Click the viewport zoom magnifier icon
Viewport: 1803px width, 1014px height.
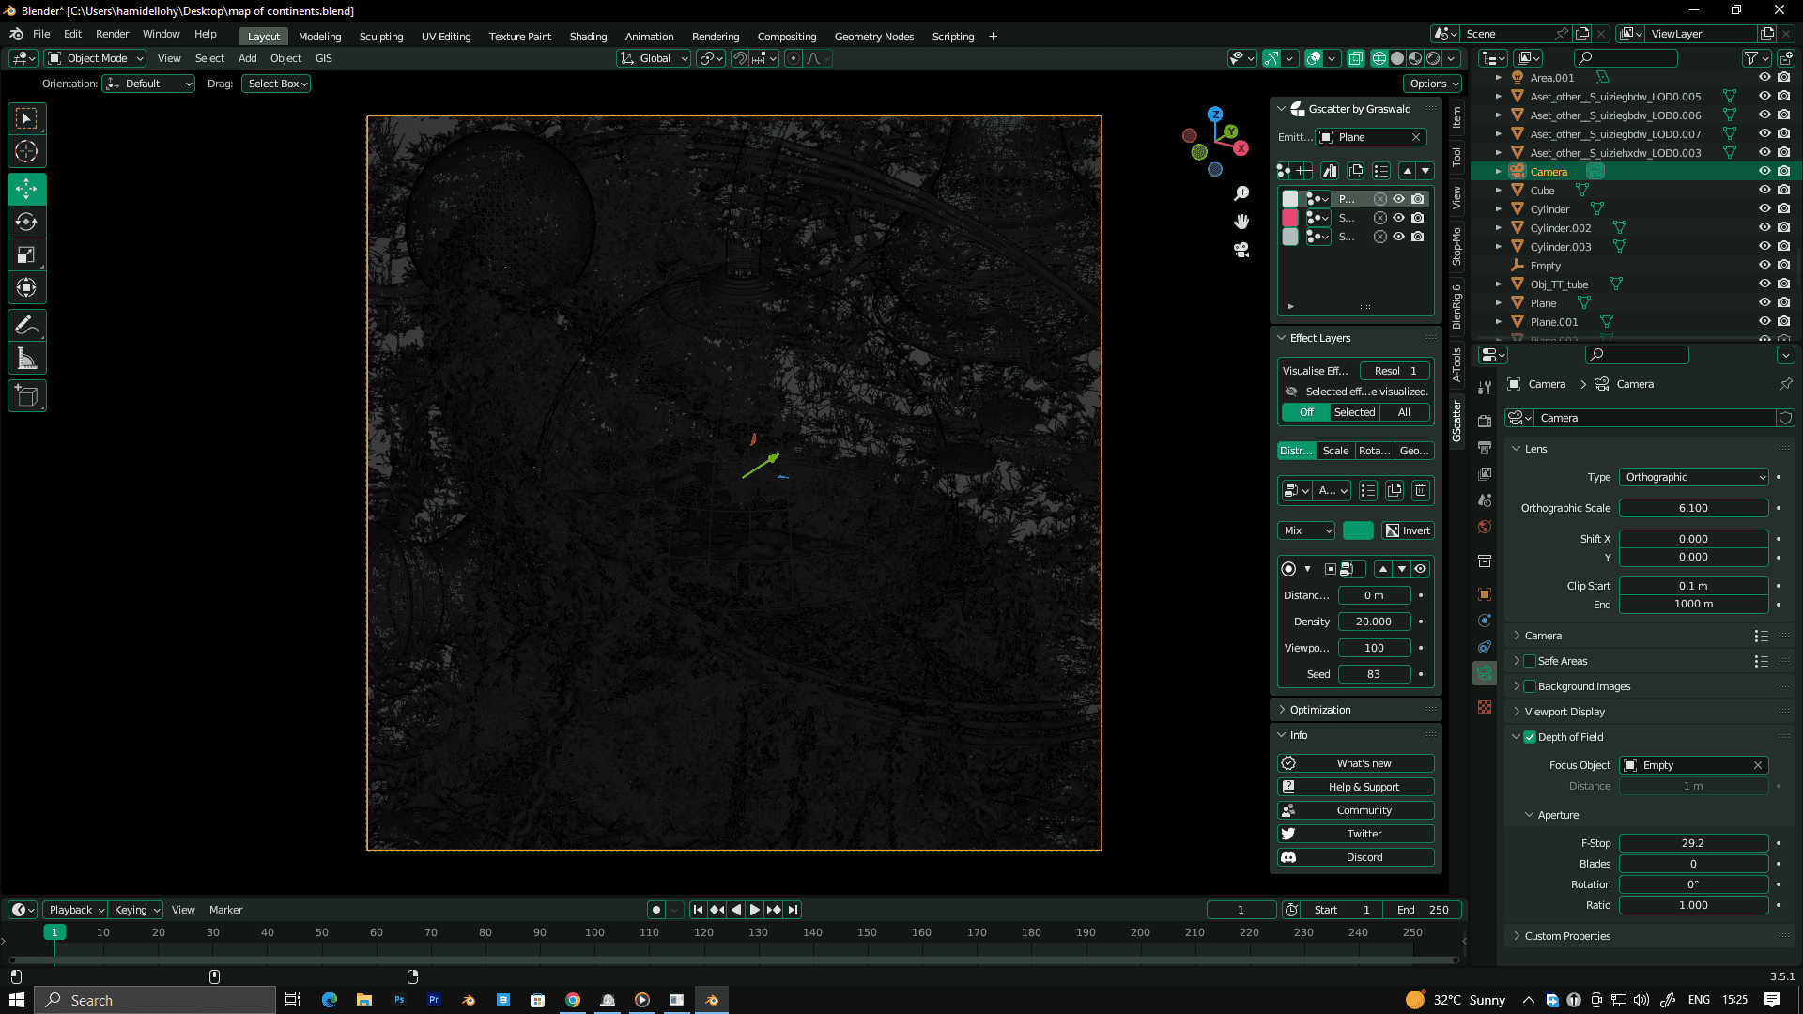pyautogui.click(x=1241, y=193)
